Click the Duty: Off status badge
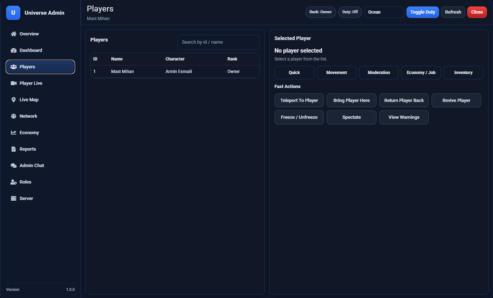The height and width of the screenshot is (298, 493). coord(350,12)
